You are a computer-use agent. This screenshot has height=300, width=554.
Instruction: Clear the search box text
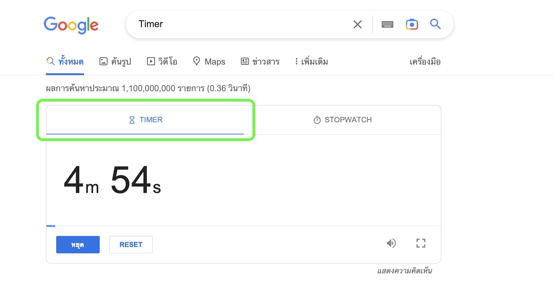(x=357, y=25)
